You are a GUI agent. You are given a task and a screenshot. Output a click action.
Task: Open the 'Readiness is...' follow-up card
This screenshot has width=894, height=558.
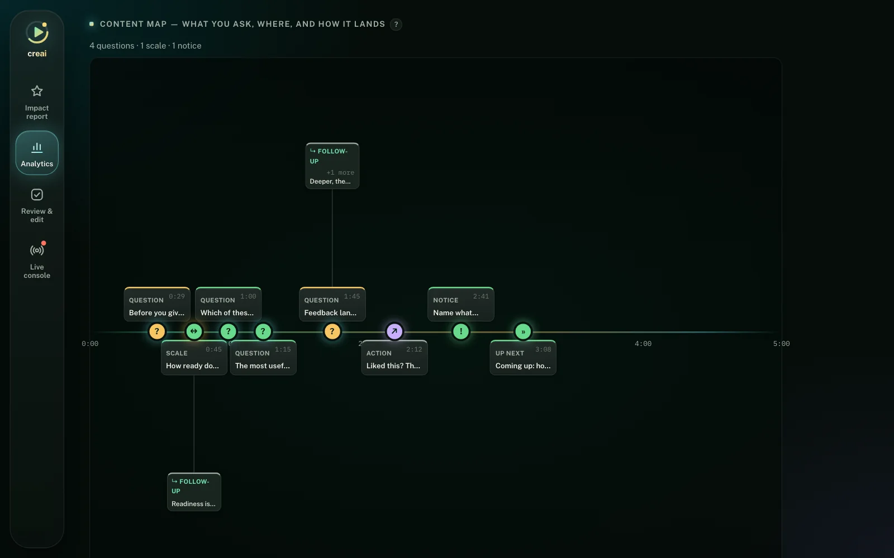[194, 492]
